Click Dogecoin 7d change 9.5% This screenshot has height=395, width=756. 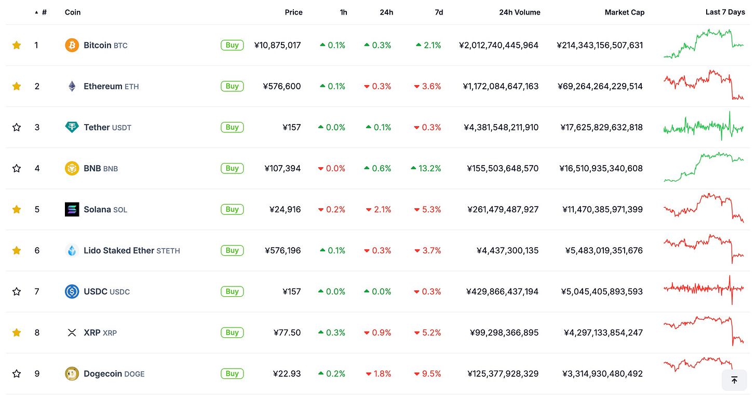[427, 373]
